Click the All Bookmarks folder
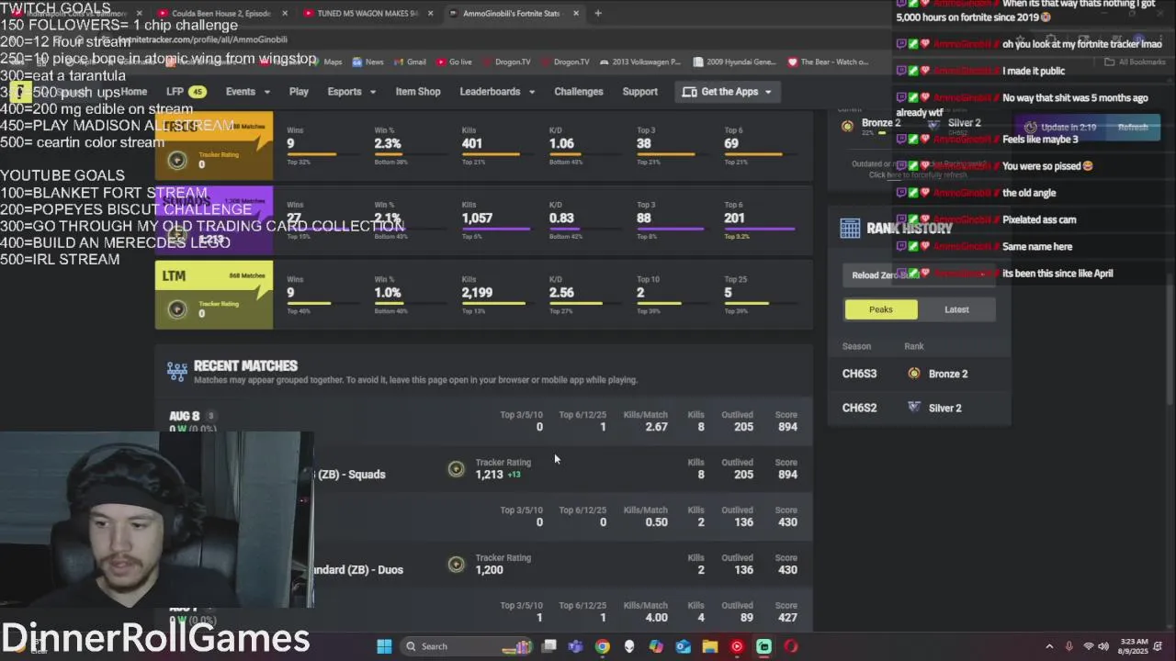The image size is (1176, 661). 1135,62
